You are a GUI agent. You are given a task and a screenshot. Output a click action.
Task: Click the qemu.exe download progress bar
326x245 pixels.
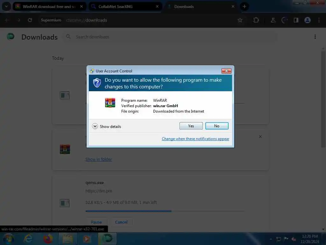[x=165, y=211]
